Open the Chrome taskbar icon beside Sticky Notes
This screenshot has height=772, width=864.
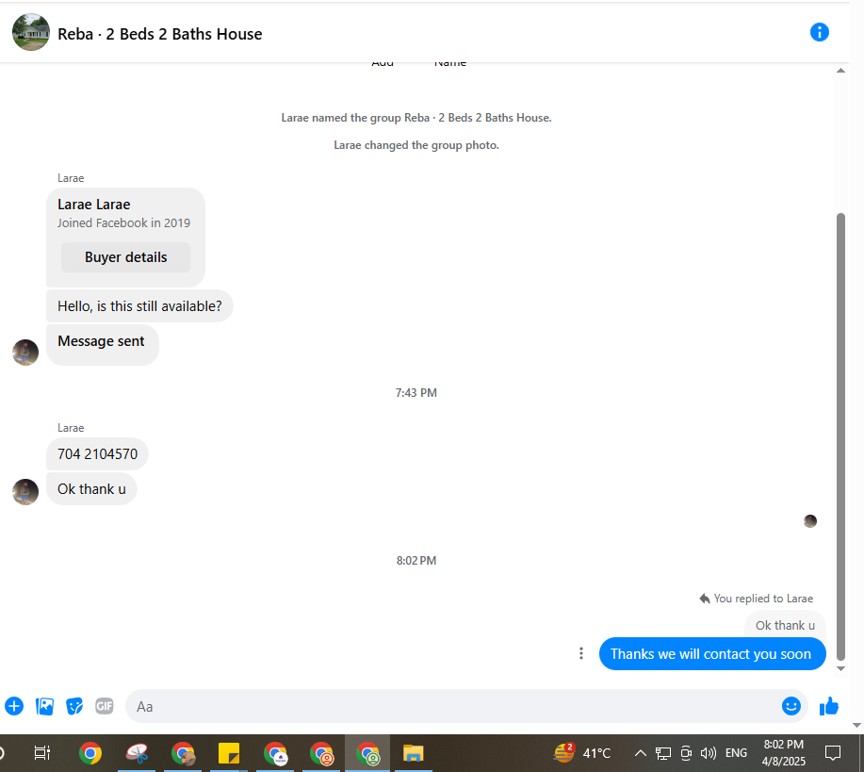pos(275,753)
